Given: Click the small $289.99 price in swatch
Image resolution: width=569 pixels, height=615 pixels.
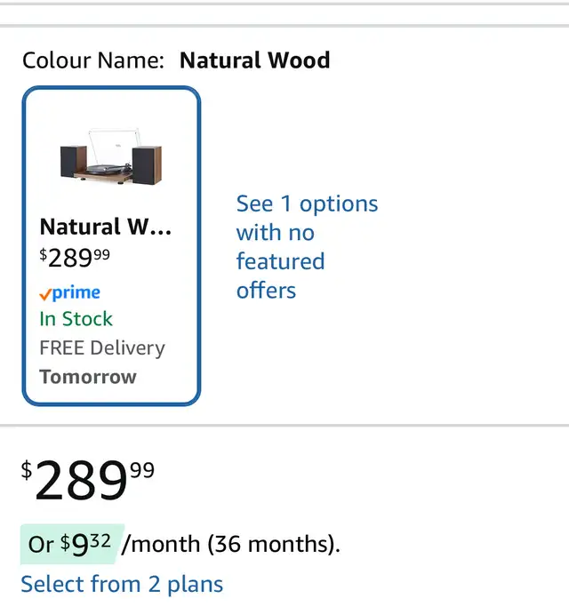Looking at the screenshot, I should coord(75,258).
